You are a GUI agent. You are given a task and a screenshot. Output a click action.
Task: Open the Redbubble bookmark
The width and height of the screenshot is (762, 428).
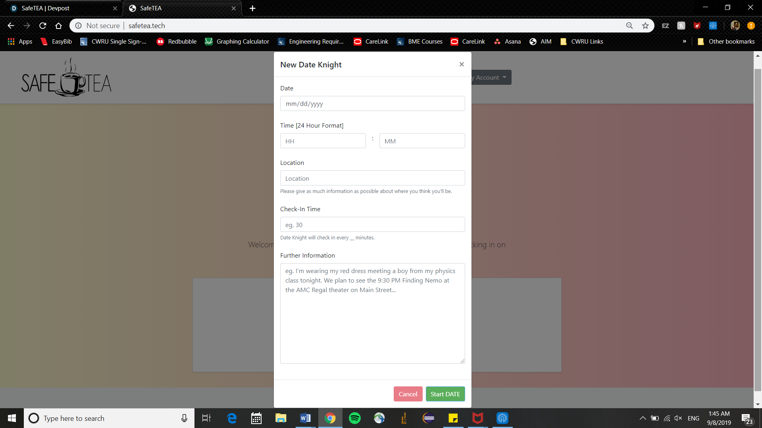tap(177, 42)
